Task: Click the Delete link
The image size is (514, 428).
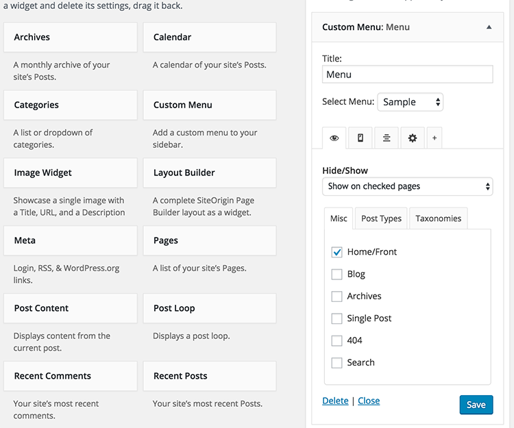Action: point(335,401)
